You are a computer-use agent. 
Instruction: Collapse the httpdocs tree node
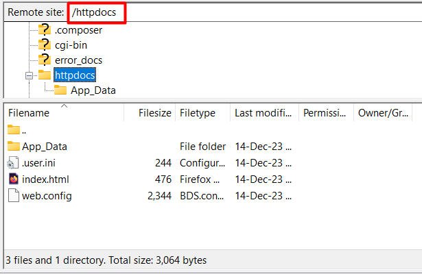[x=30, y=75]
